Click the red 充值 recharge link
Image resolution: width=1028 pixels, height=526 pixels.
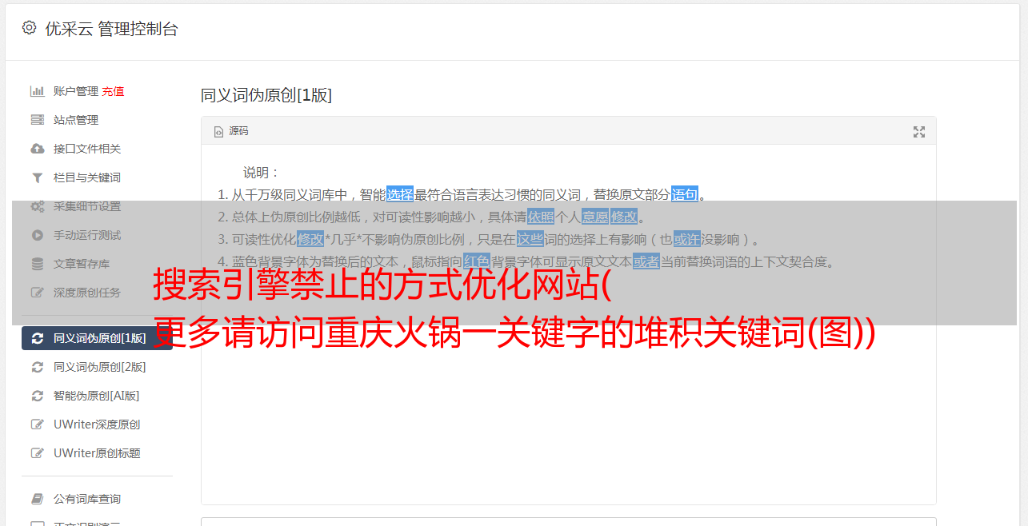(113, 91)
